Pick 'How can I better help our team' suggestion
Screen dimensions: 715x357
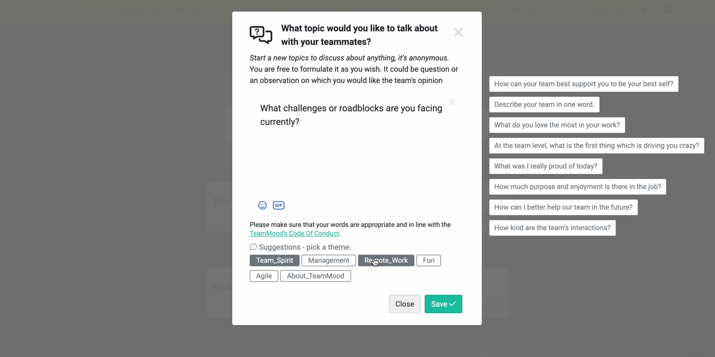click(x=564, y=208)
